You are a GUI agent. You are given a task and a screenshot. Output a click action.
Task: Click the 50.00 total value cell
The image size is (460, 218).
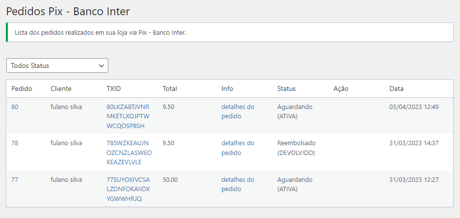(x=170, y=179)
